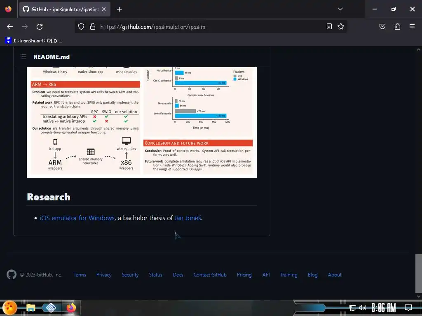View site security via the padlock icon

coord(93,27)
